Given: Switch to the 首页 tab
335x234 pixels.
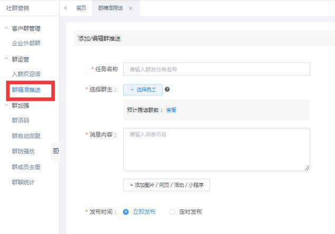Looking at the screenshot, I should pyautogui.click(x=81, y=8).
